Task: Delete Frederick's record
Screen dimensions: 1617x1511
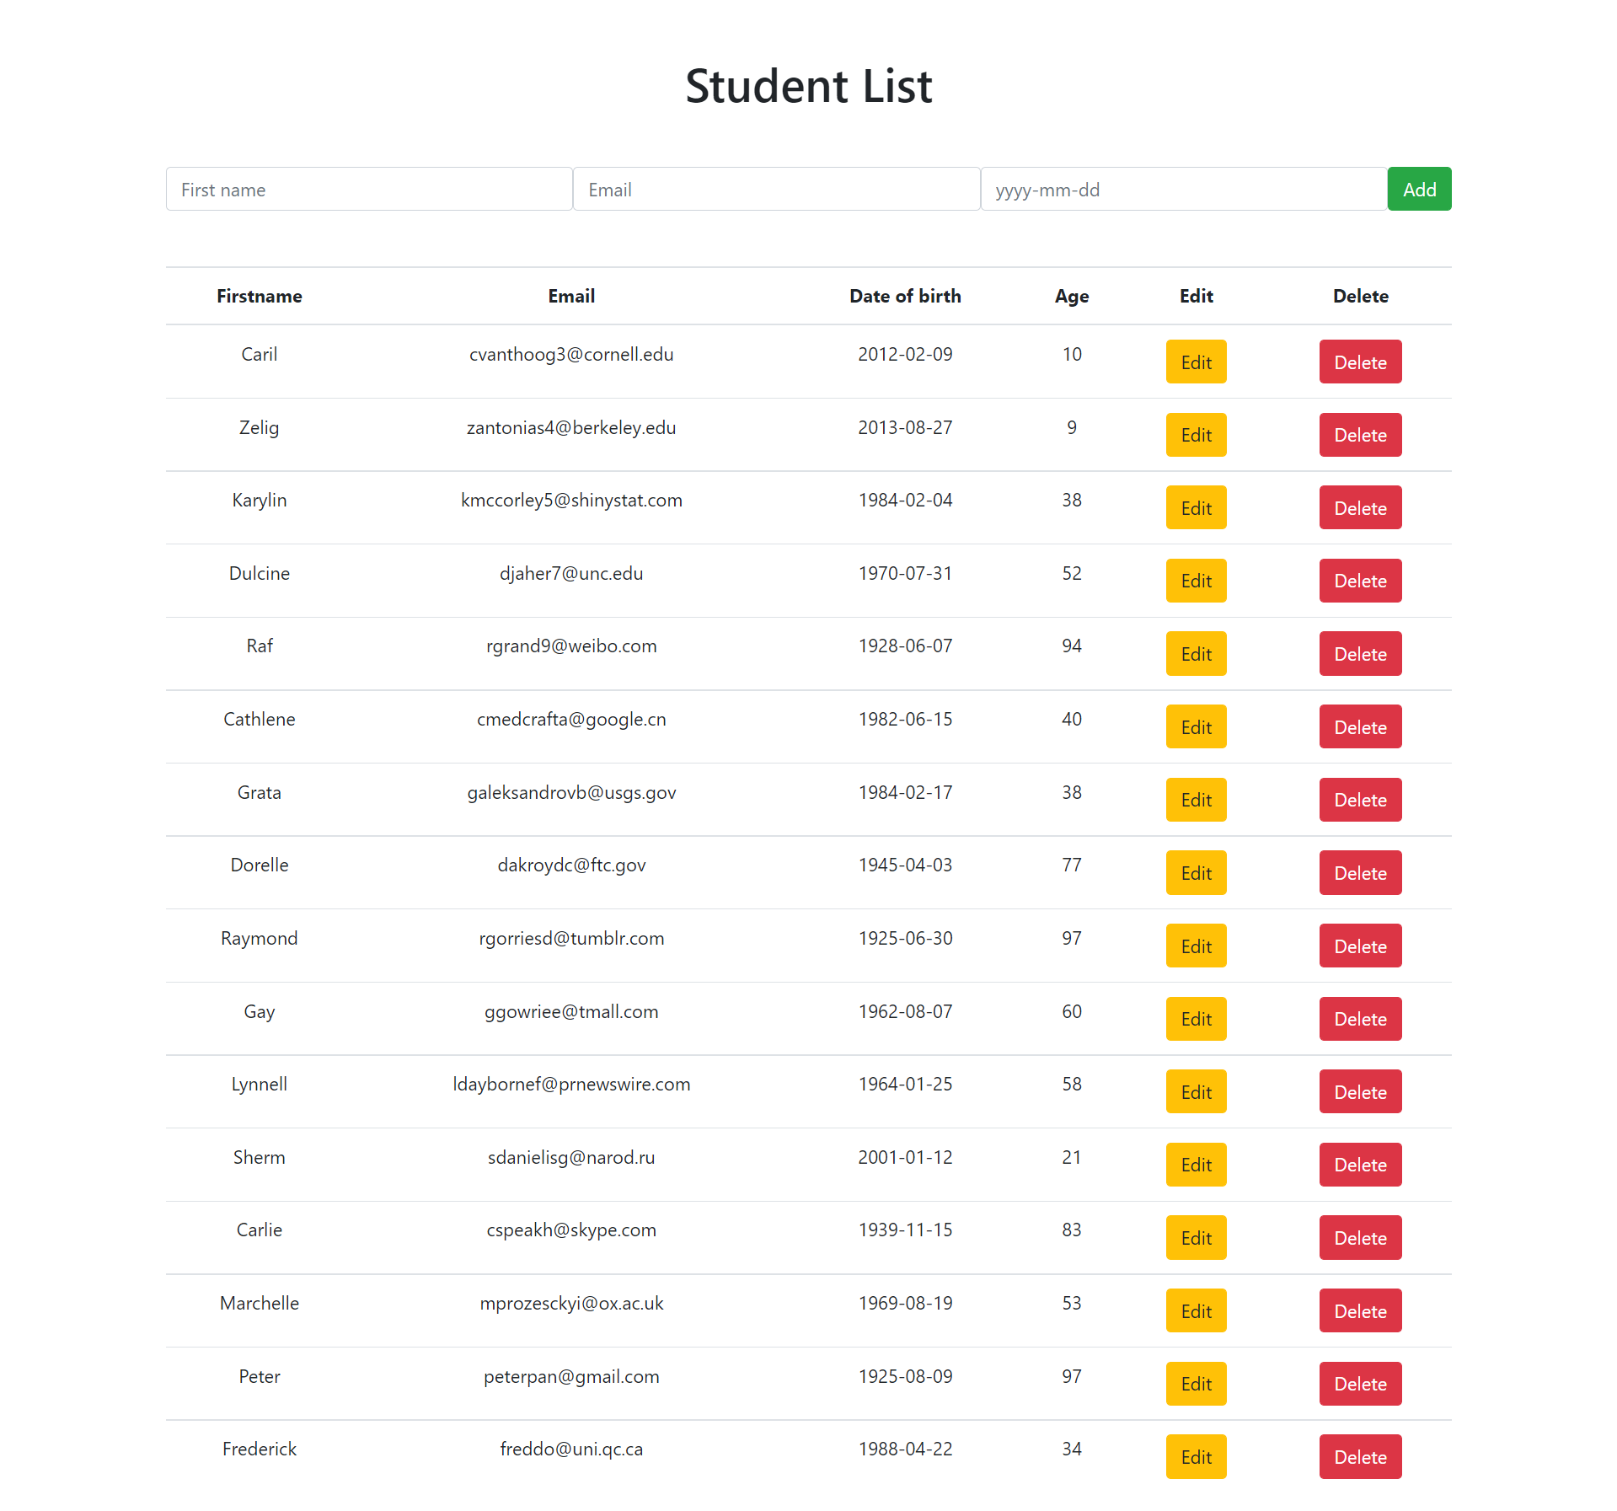Action: click(1359, 1456)
